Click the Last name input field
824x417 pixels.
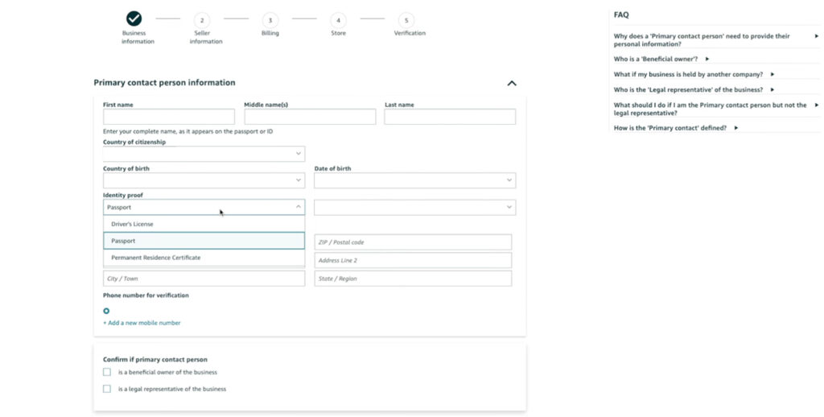coord(450,117)
